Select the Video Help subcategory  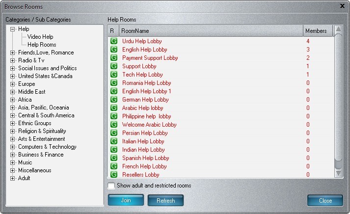40,37
